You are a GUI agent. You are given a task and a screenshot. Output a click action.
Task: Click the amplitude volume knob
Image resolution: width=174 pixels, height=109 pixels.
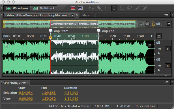pyautogui.click(x=147, y=24)
